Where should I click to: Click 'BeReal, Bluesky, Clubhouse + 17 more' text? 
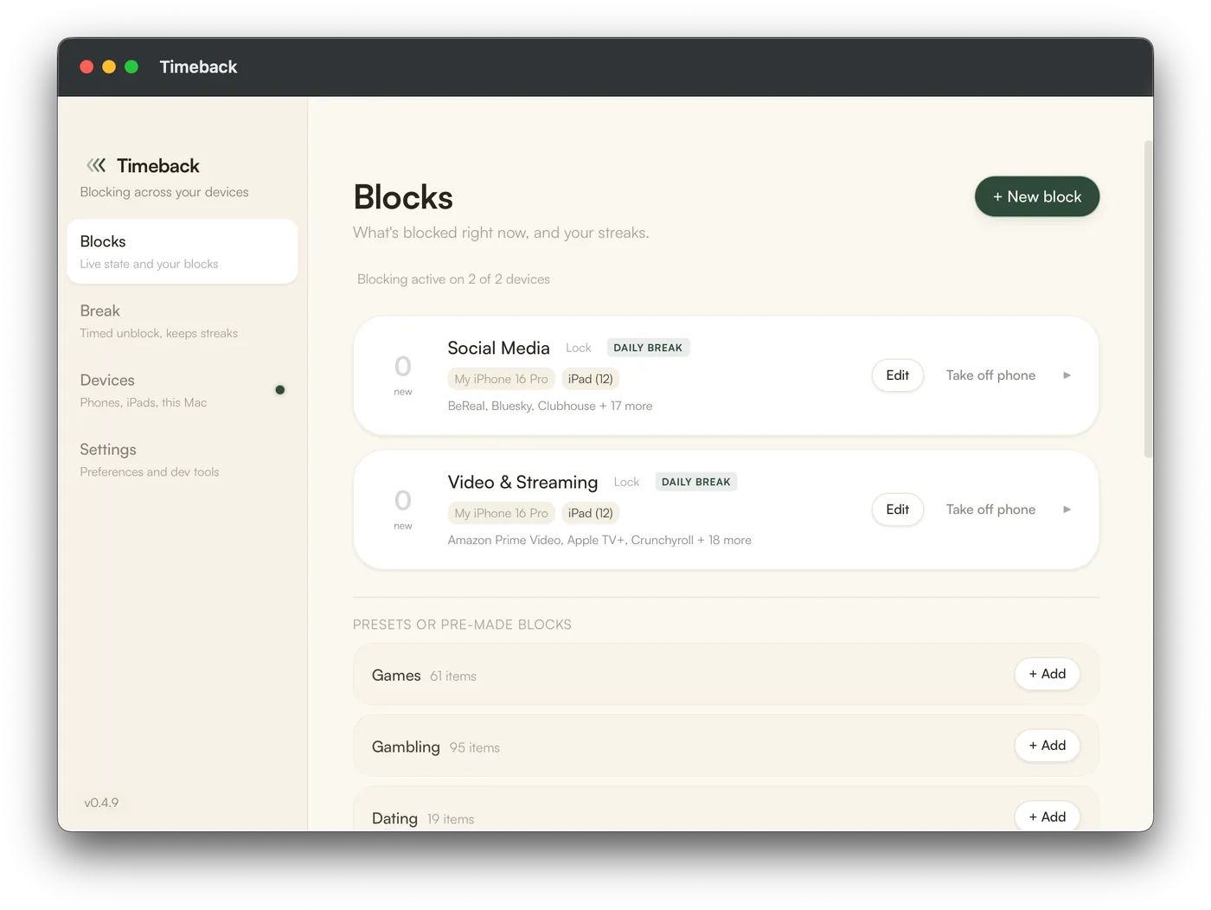point(550,406)
